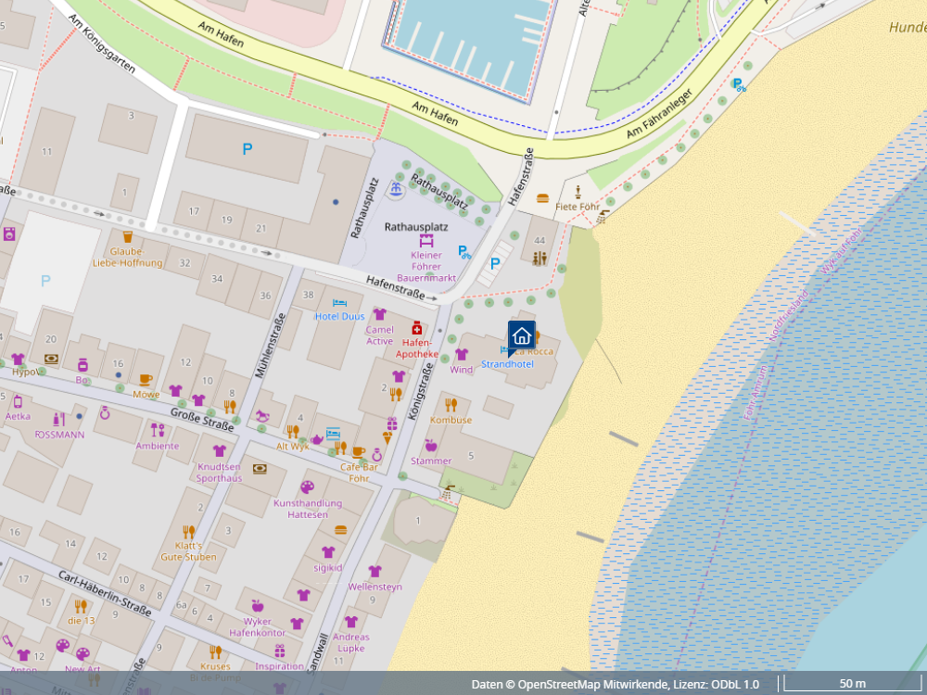
Task: Click the Am Königsgarten road label
Action: (x=101, y=44)
